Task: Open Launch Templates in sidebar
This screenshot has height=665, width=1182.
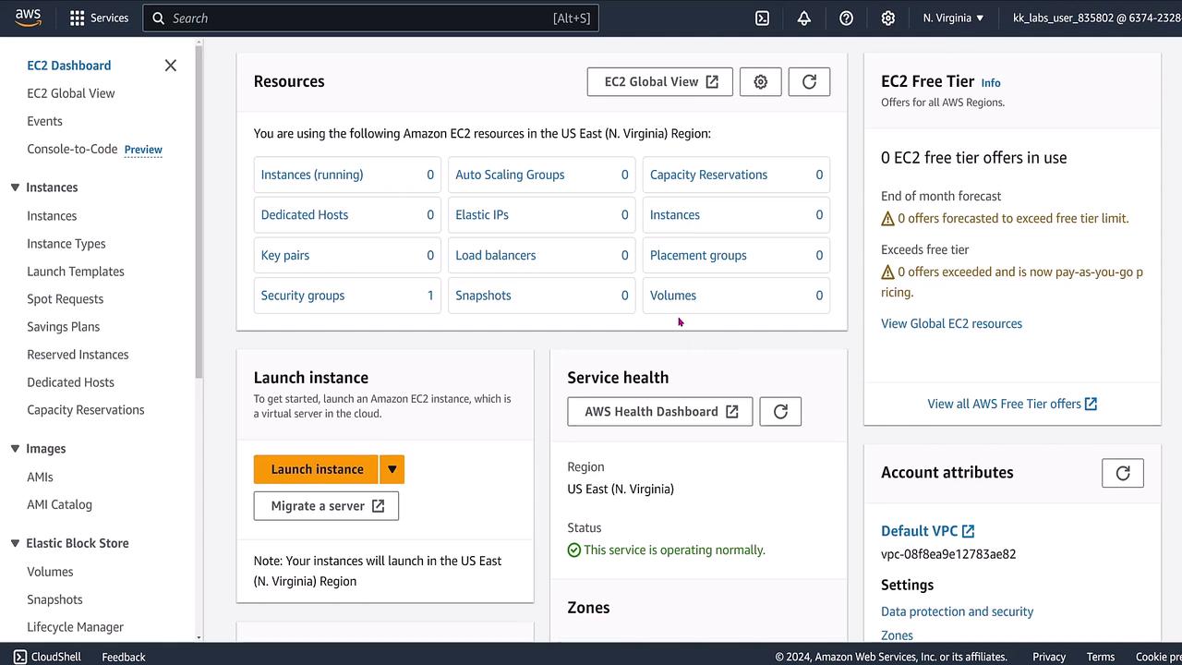Action: (x=76, y=272)
